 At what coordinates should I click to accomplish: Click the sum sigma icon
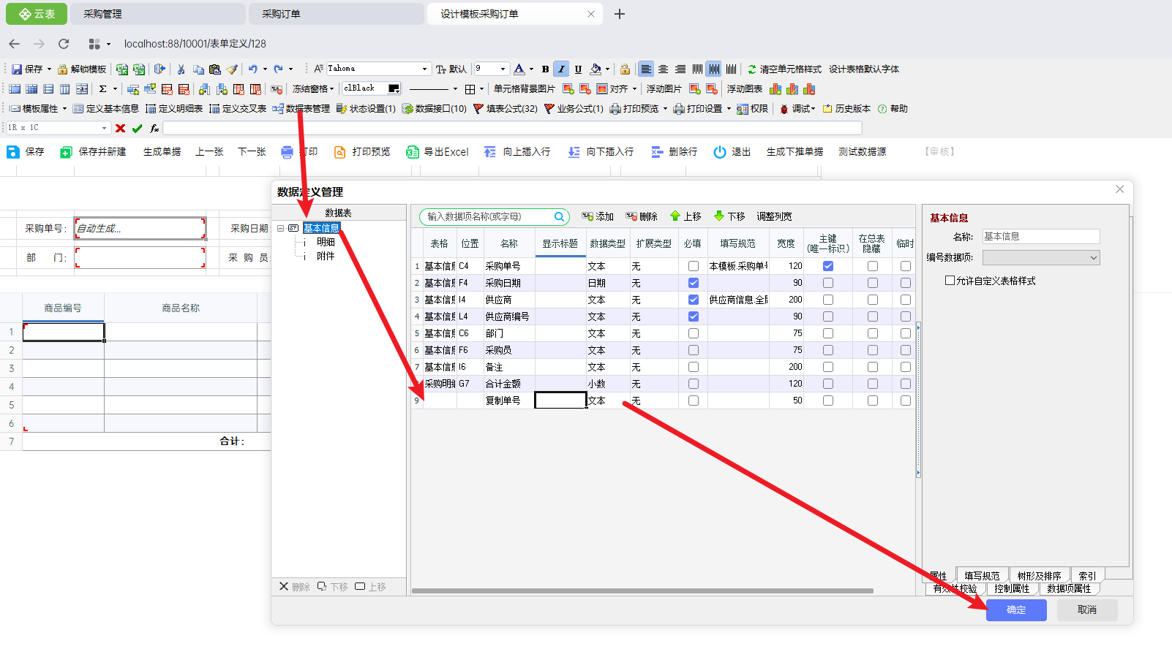pos(103,88)
